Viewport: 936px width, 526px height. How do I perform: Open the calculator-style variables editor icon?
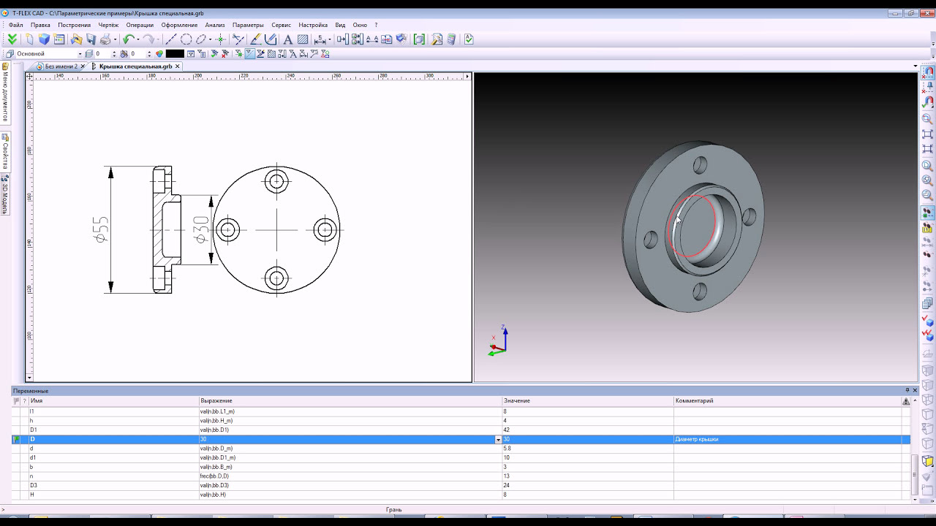pos(451,39)
